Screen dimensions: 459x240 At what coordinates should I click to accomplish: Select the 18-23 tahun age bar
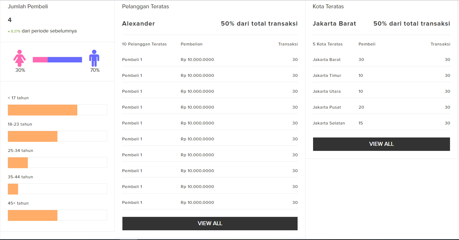57,136
